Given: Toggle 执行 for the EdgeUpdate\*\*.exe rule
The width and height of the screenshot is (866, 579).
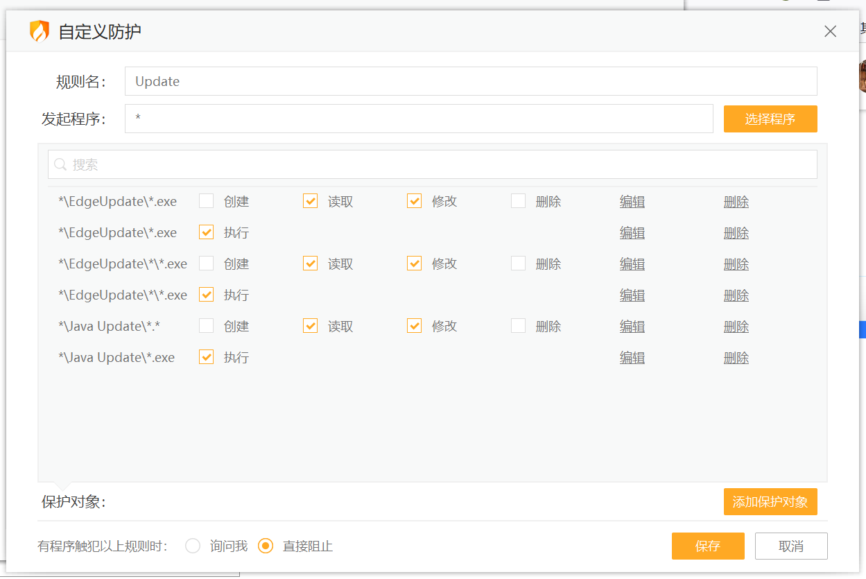Looking at the screenshot, I should 207,295.
